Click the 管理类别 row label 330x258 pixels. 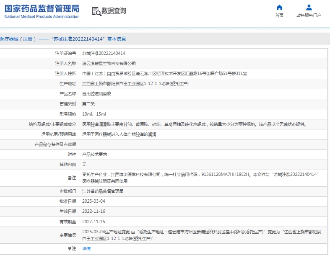(x=68, y=104)
